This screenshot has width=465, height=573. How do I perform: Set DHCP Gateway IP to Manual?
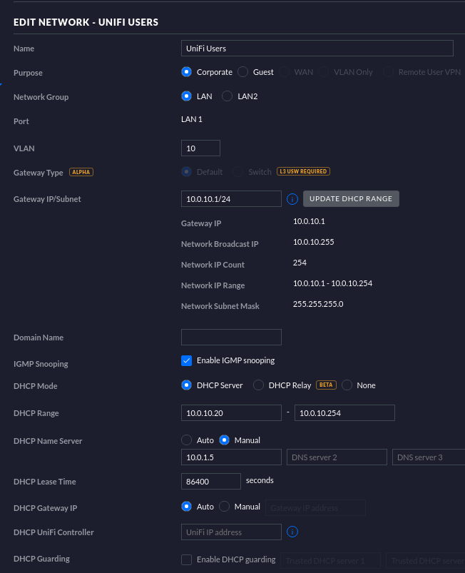224,507
